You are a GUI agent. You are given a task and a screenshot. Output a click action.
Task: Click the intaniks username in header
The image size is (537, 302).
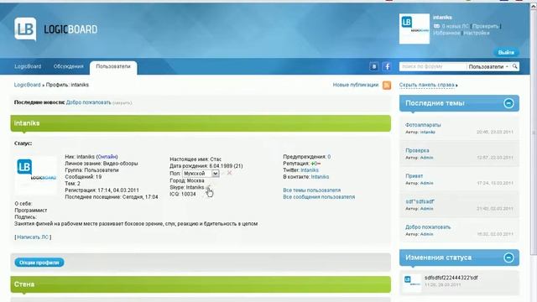coord(442,18)
